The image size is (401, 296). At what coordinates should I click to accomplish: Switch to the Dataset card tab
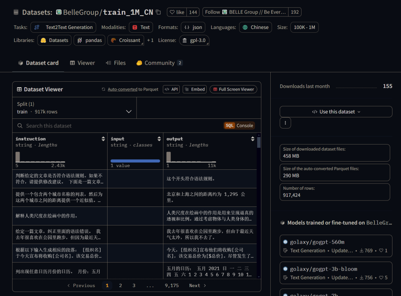[x=38, y=63]
